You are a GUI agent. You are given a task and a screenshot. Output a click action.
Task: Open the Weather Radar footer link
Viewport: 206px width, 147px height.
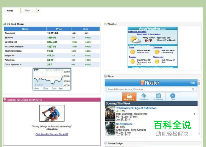[167, 67]
